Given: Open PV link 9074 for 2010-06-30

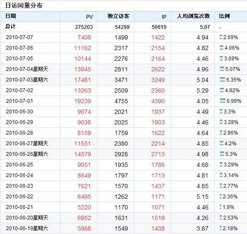Looking at the screenshot, I should click(84, 112).
